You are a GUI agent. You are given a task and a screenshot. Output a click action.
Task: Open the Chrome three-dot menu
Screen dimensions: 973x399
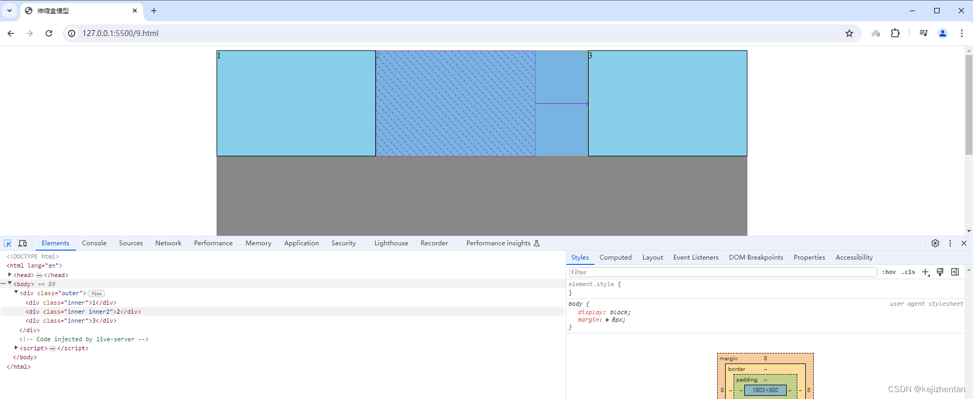coord(962,33)
